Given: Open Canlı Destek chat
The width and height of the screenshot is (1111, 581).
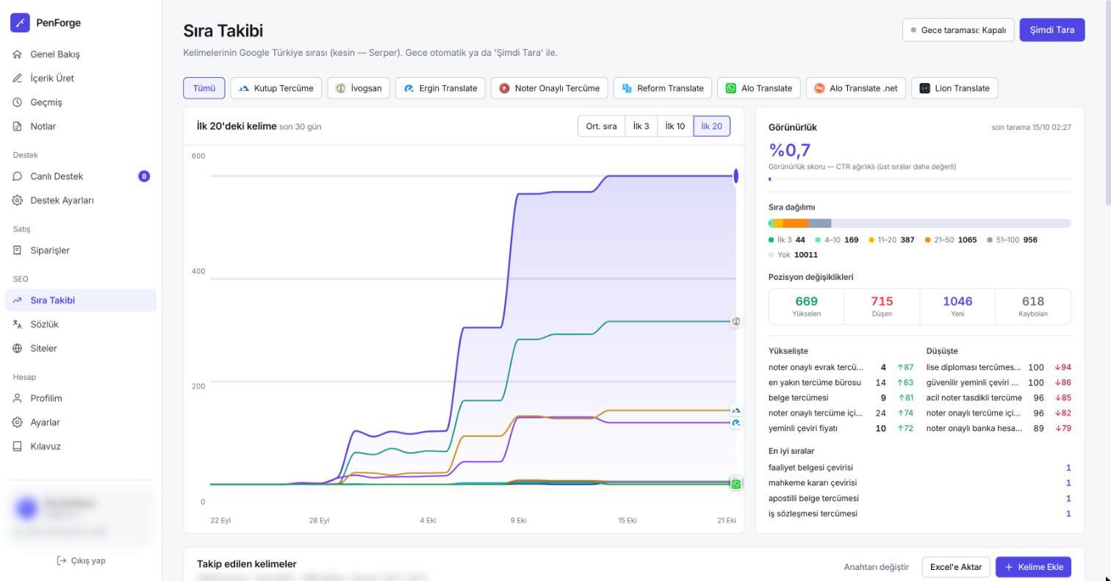Looking at the screenshot, I should tap(81, 176).
